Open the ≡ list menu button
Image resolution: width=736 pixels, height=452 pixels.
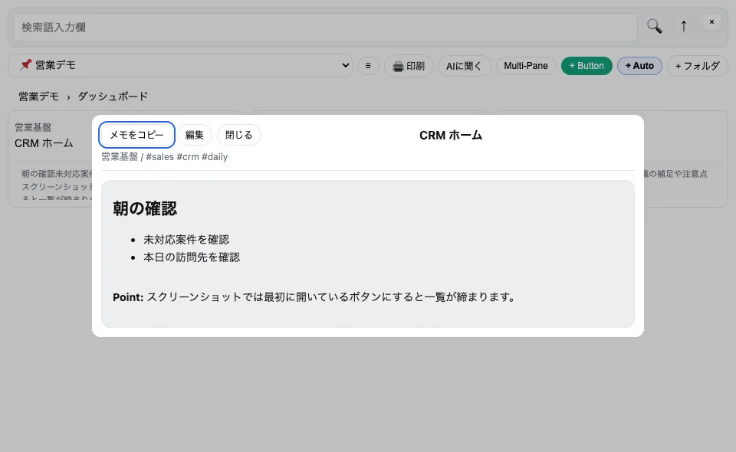[368, 66]
